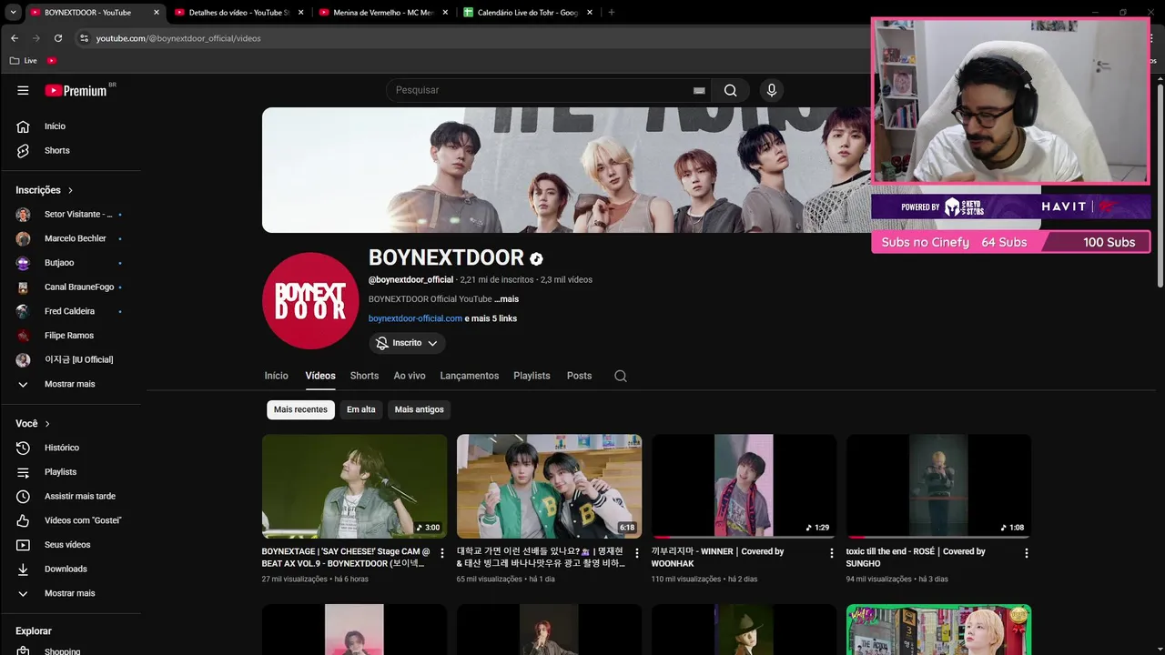The width and height of the screenshot is (1165, 655).
Task: Open options for 대학교 가면 video
Action: 636,553
